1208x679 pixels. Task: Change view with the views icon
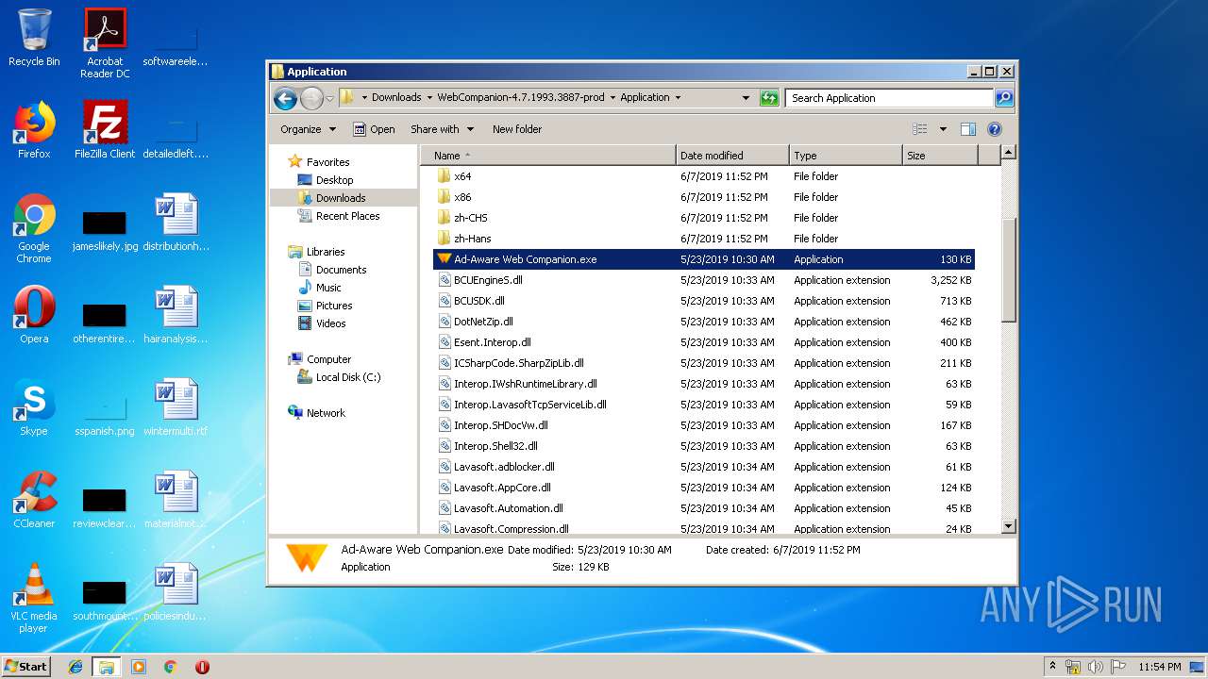(920, 129)
